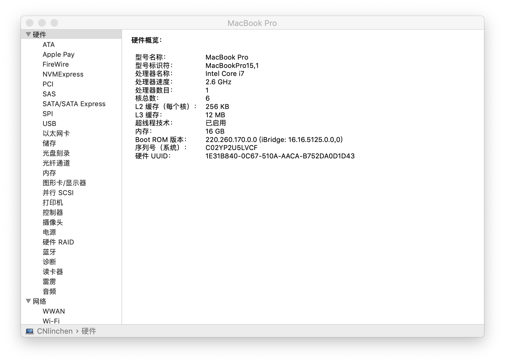Click memory value 16 GB

pyautogui.click(x=215, y=131)
